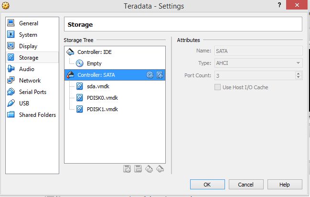Open the Shared Folders settings category
Screen dimensions: 310x197
click(32, 114)
